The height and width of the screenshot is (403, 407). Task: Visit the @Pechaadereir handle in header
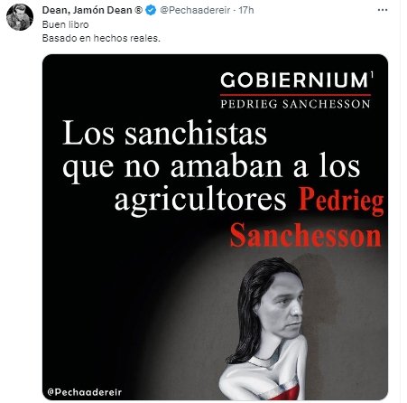click(195, 10)
